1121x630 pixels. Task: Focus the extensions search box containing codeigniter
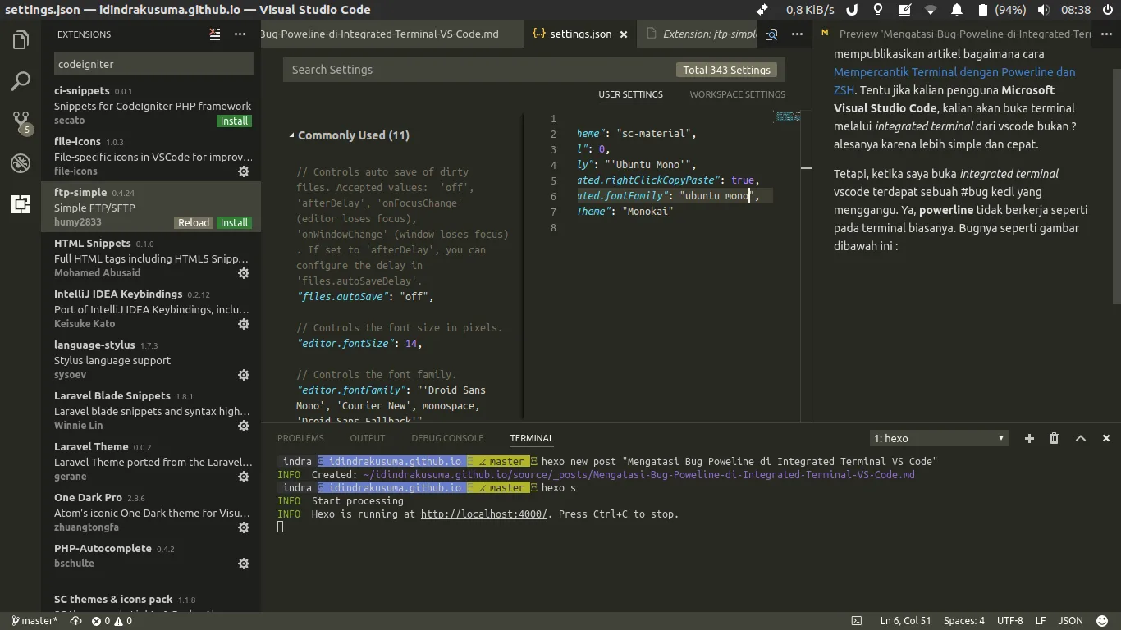tap(153, 64)
